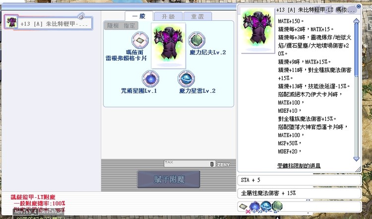Click the card slot icon for 瑪依面雷根弗賴格卡片
The height and width of the screenshot is (219, 372).
click(x=139, y=39)
